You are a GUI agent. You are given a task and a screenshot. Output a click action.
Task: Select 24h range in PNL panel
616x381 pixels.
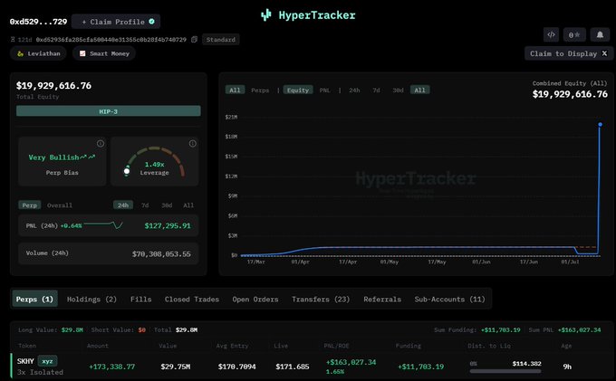click(123, 205)
